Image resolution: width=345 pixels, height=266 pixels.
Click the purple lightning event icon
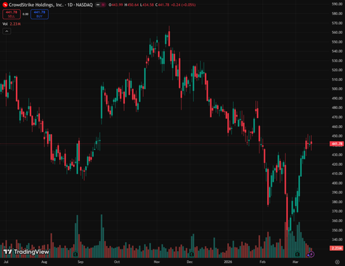tap(311, 254)
